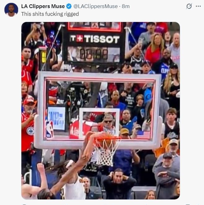204x205 pixels.
Task: Open the @LAClippersMuse handle link
Action: tap(96, 6)
